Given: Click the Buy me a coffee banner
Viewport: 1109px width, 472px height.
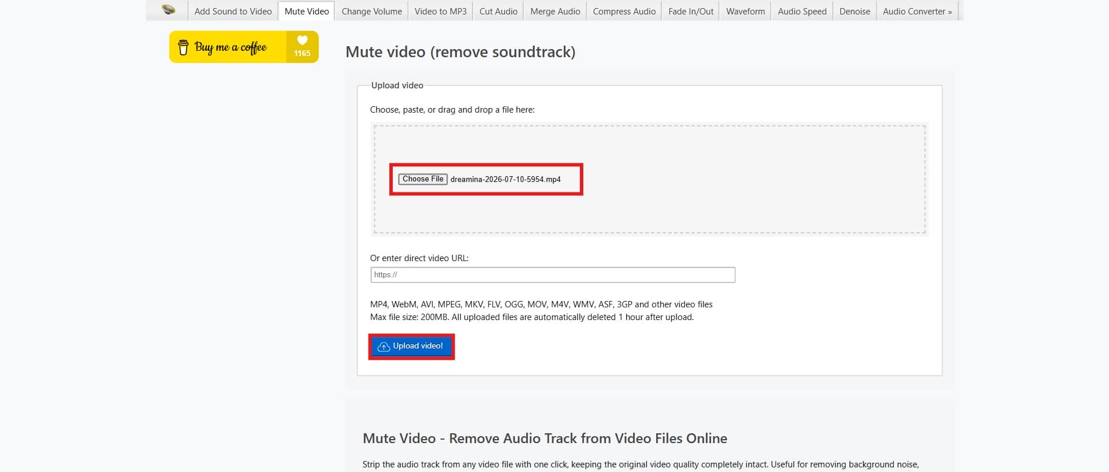Looking at the screenshot, I should (x=244, y=47).
